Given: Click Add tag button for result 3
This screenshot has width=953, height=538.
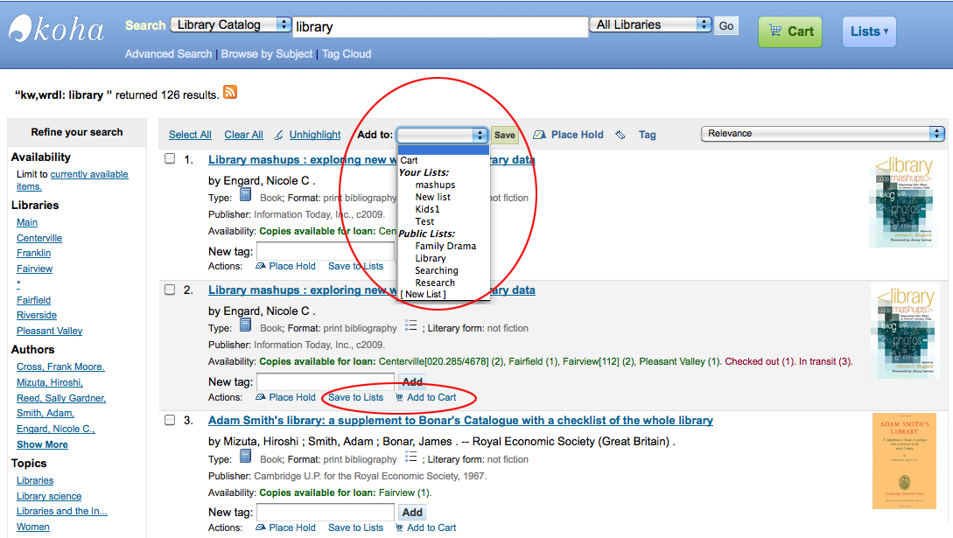Looking at the screenshot, I should click(412, 513).
